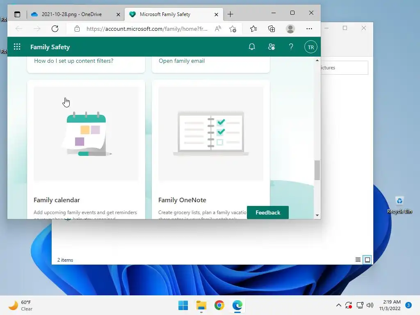Viewport: 420px width, 315px height.
Task: View site information lock icon
Action: [77, 29]
